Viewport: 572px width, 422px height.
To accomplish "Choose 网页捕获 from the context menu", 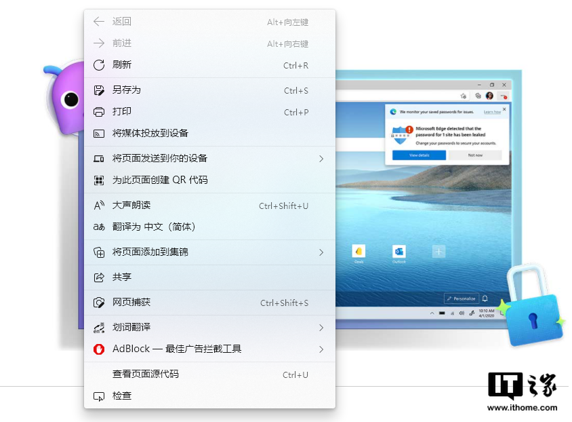I will point(210,303).
